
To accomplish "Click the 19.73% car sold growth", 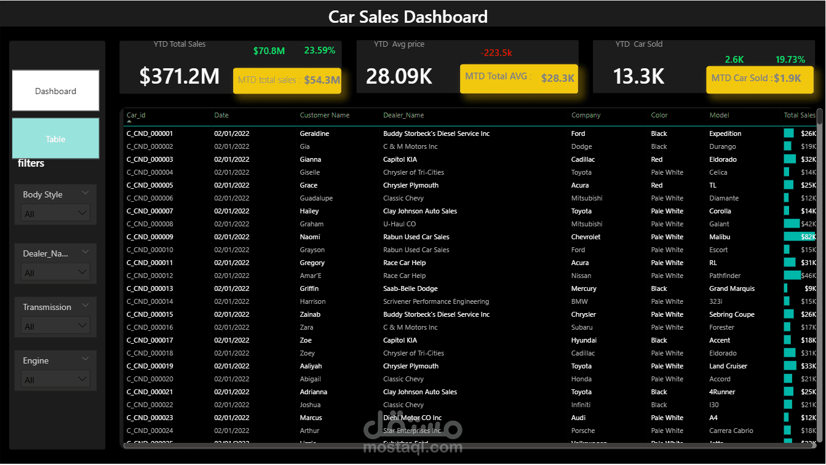I will tap(790, 60).
